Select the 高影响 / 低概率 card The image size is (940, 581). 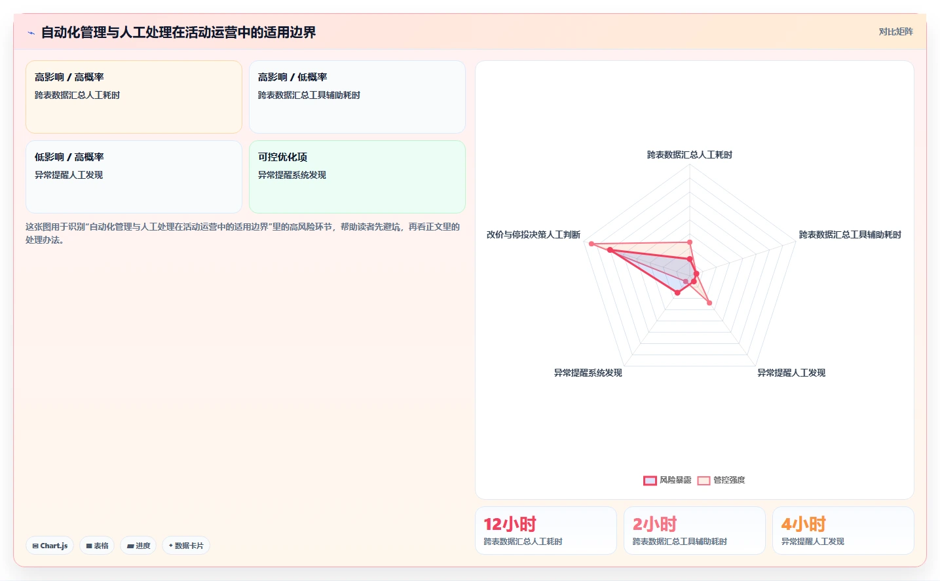pyautogui.click(x=357, y=97)
